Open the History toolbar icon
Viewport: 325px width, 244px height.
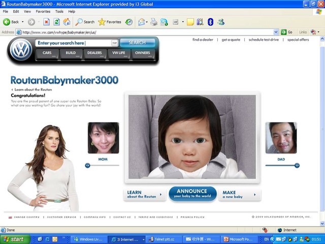129,22
